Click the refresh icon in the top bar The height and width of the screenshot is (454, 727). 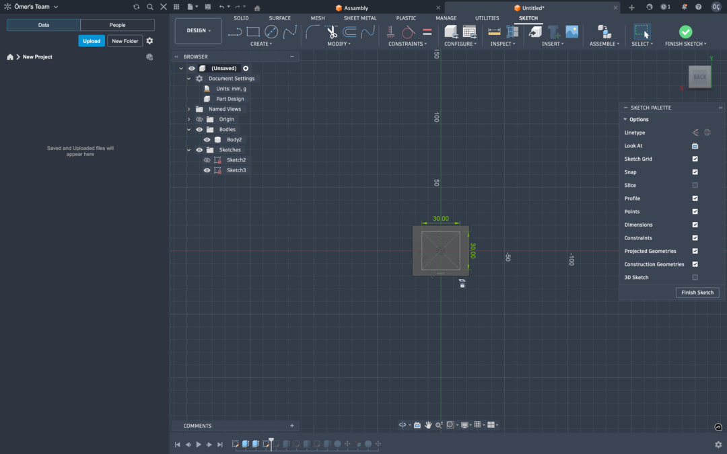pyautogui.click(x=136, y=7)
